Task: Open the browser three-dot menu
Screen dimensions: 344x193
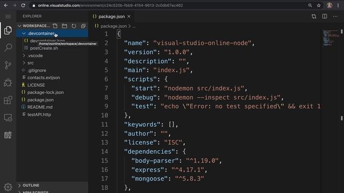Action: coord(338,5)
